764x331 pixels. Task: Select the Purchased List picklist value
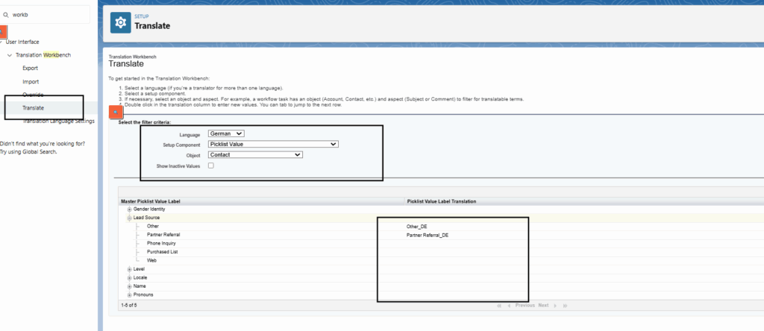click(162, 252)
